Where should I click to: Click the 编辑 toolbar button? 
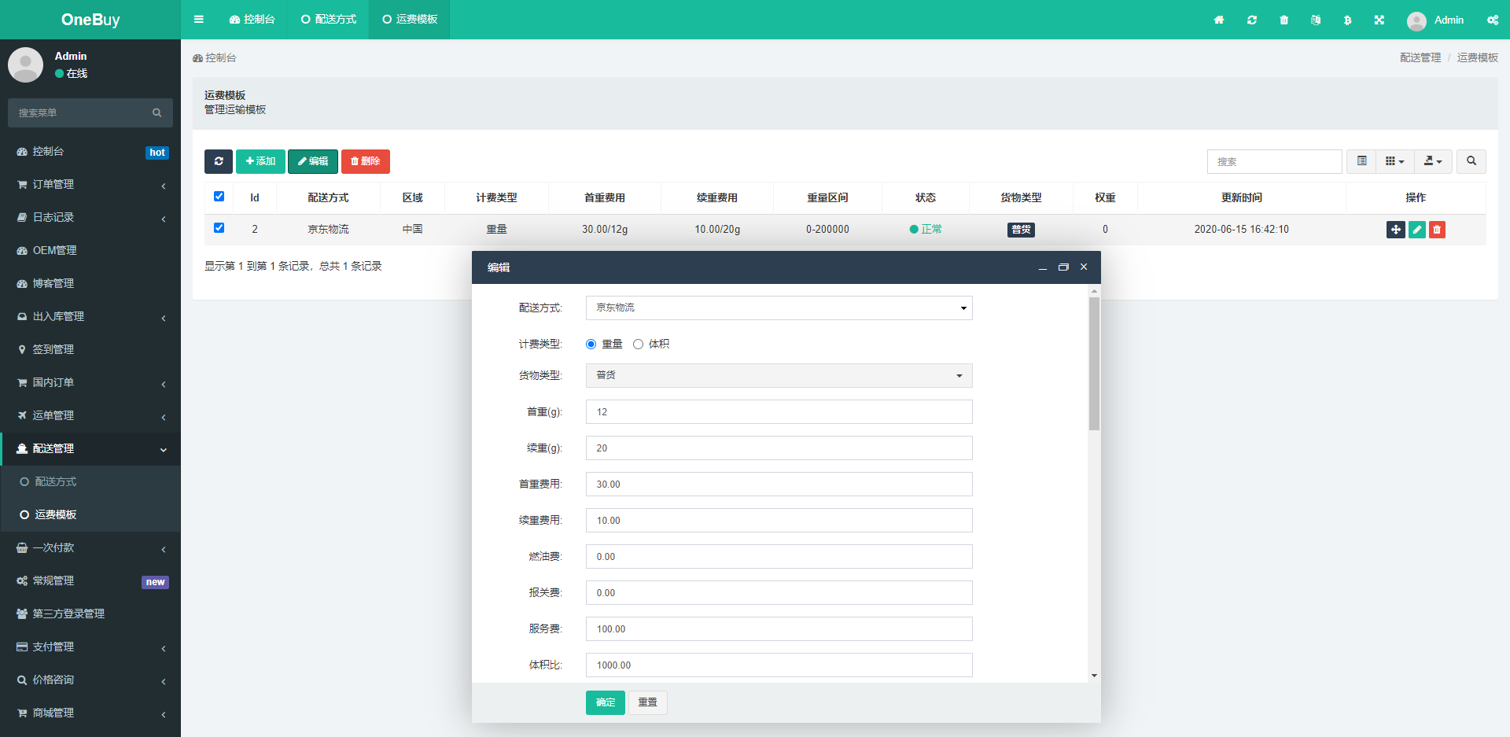pyautogui.click(x=313, y=161)
